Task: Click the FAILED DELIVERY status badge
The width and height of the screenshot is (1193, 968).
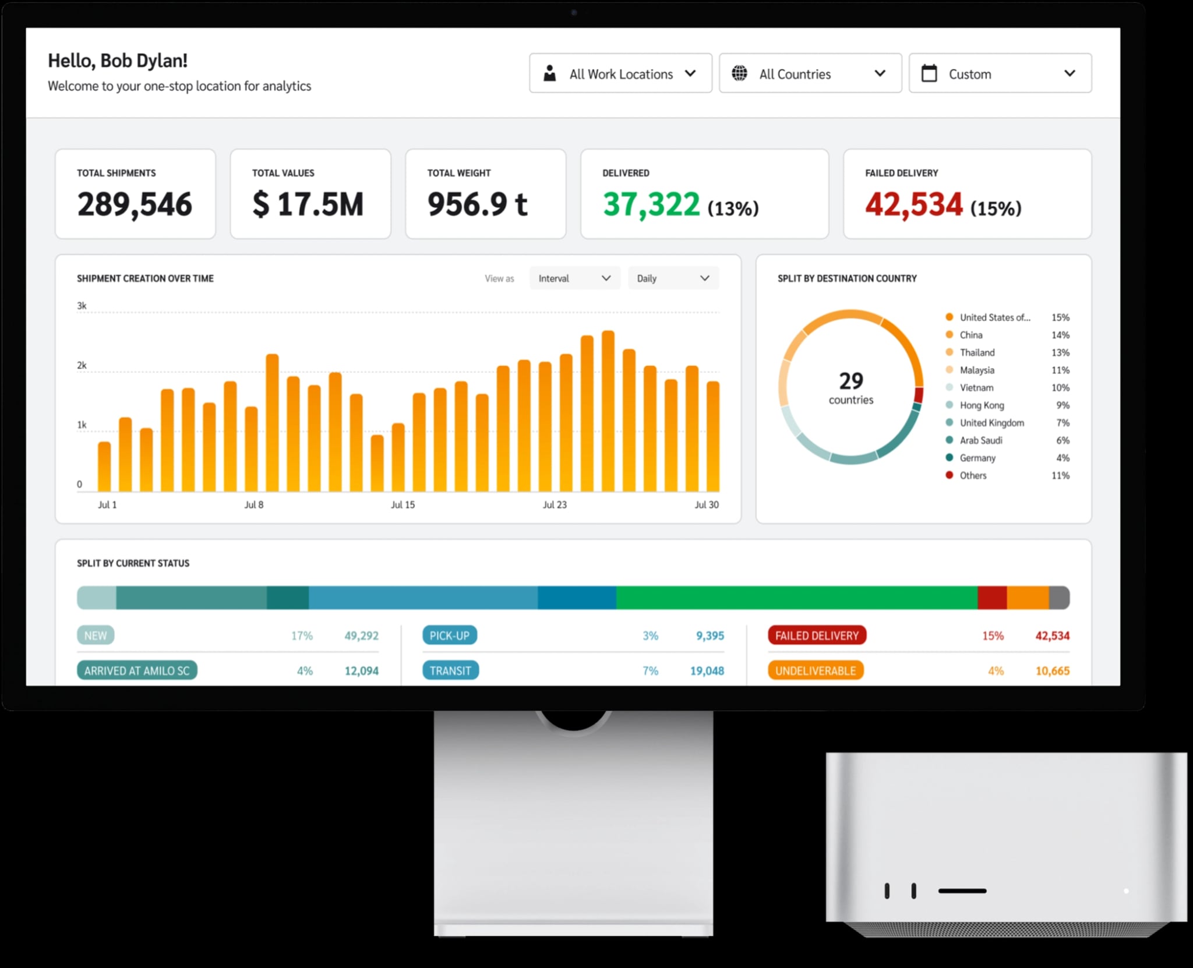Action: click(816, 635)
